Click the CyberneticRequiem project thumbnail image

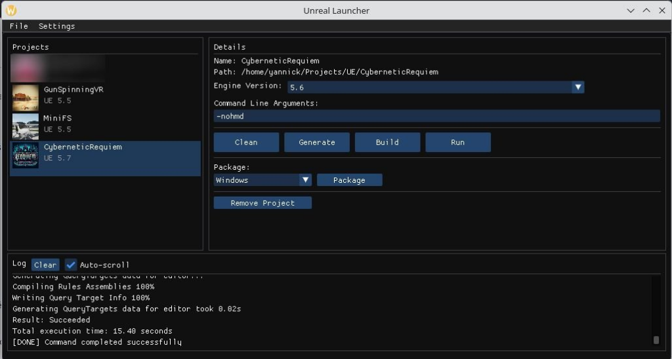tap(26, 155)
